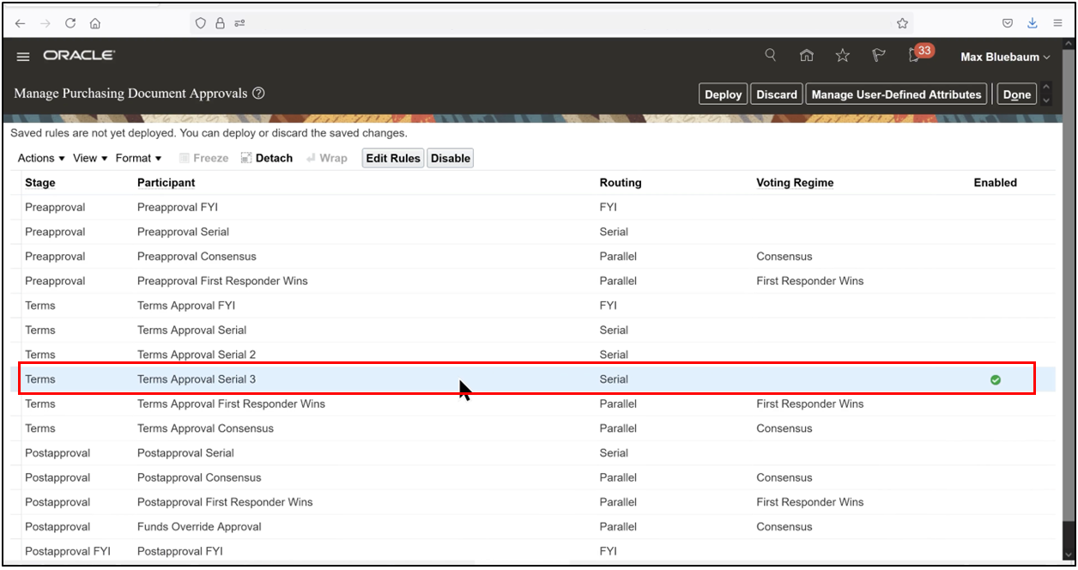Click Edit Rules for the selected participant
Image resolution: width=1078 pixels, height=570 pixels.
point(392,158)
